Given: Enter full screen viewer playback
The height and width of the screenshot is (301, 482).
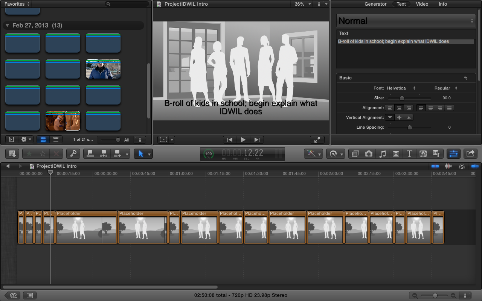Looking at the screenshot, I should (x=317, y=140).
